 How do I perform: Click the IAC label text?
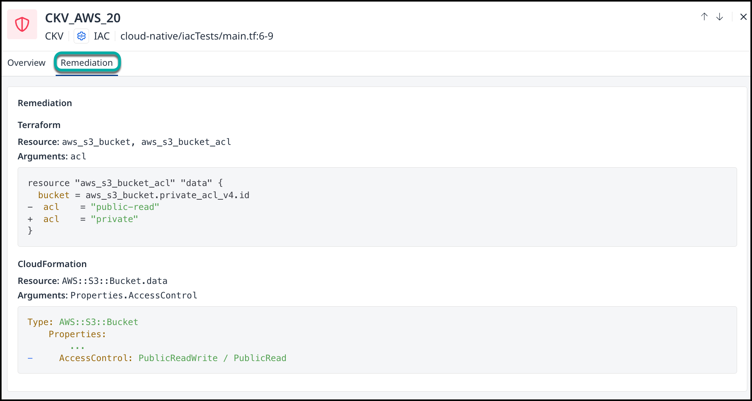point(102,36)
